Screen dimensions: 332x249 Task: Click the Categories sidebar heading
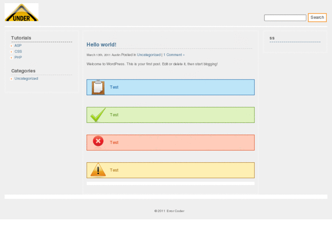[x=23, y=71]
